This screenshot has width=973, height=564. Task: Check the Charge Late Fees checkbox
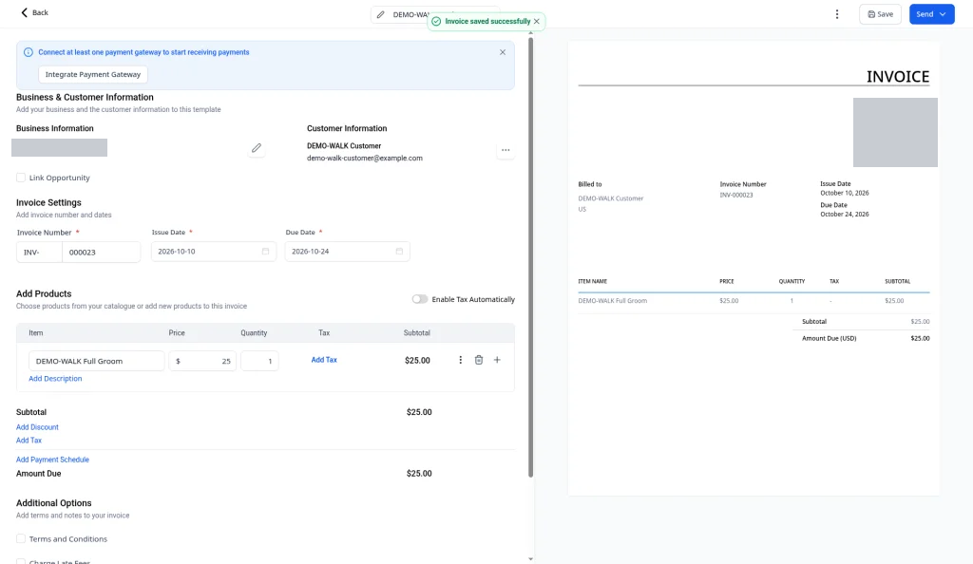tap(21, 562)
